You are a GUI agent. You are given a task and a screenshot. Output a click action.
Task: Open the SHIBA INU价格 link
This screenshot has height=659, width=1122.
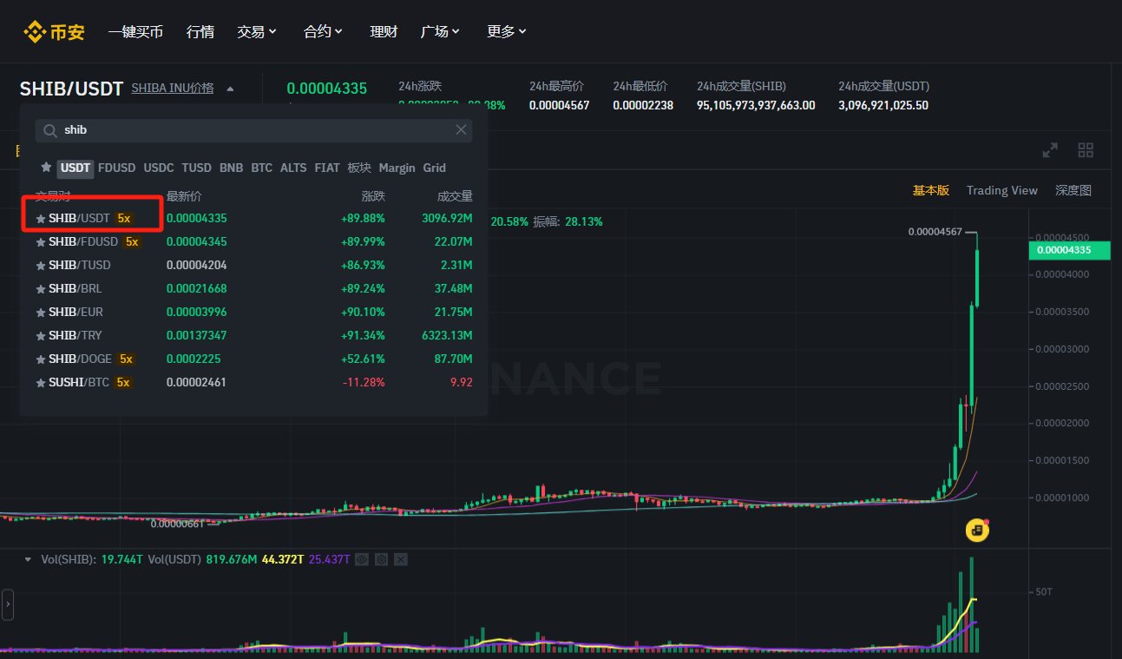pos(173,88)
